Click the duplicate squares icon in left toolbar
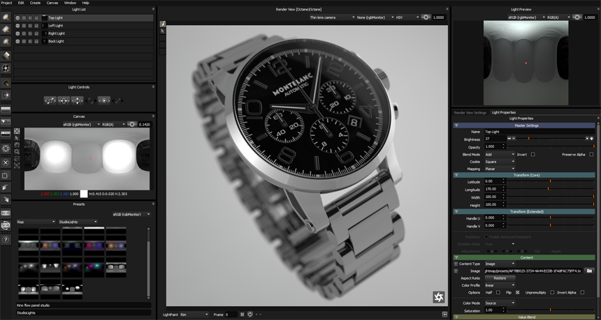 pos(6,176)
